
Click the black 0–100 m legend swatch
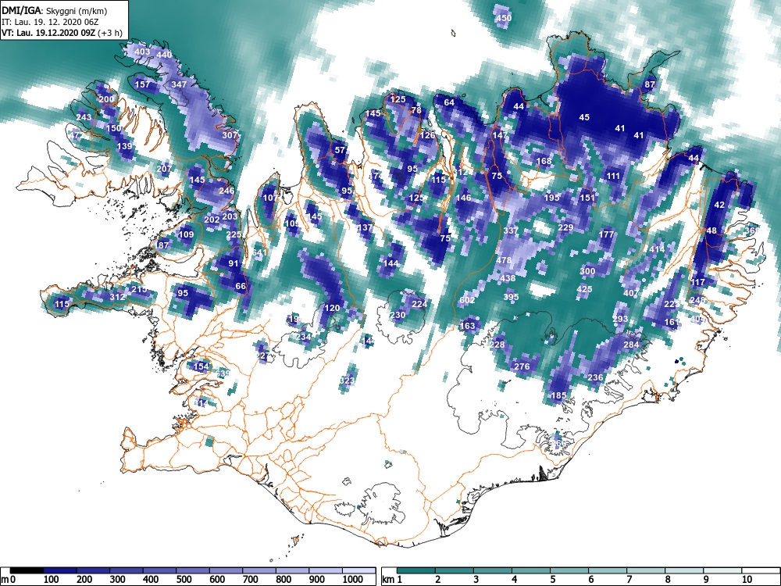coord(27,570)
